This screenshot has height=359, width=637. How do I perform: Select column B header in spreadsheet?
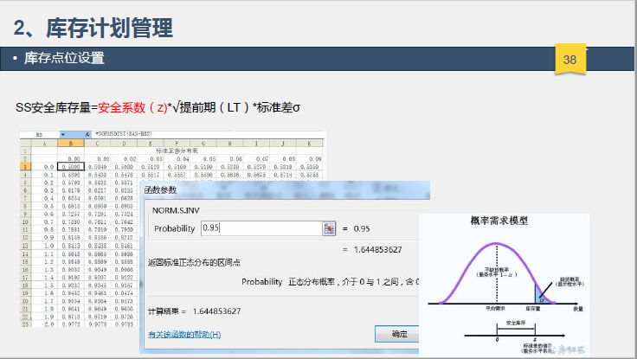click(x=69, y=143)
